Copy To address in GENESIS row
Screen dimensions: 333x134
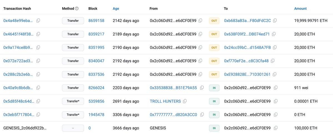(276, 128)
